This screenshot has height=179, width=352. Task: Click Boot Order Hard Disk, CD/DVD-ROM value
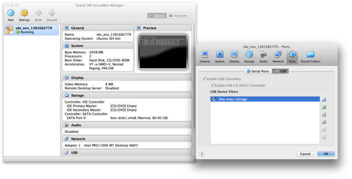click(109, 60)
